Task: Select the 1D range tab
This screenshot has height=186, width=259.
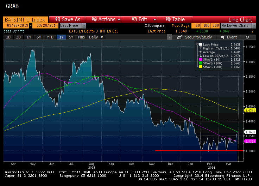Action: 8,37
